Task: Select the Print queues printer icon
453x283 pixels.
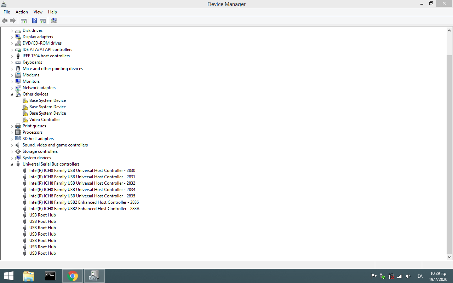Action: (18, 126)
